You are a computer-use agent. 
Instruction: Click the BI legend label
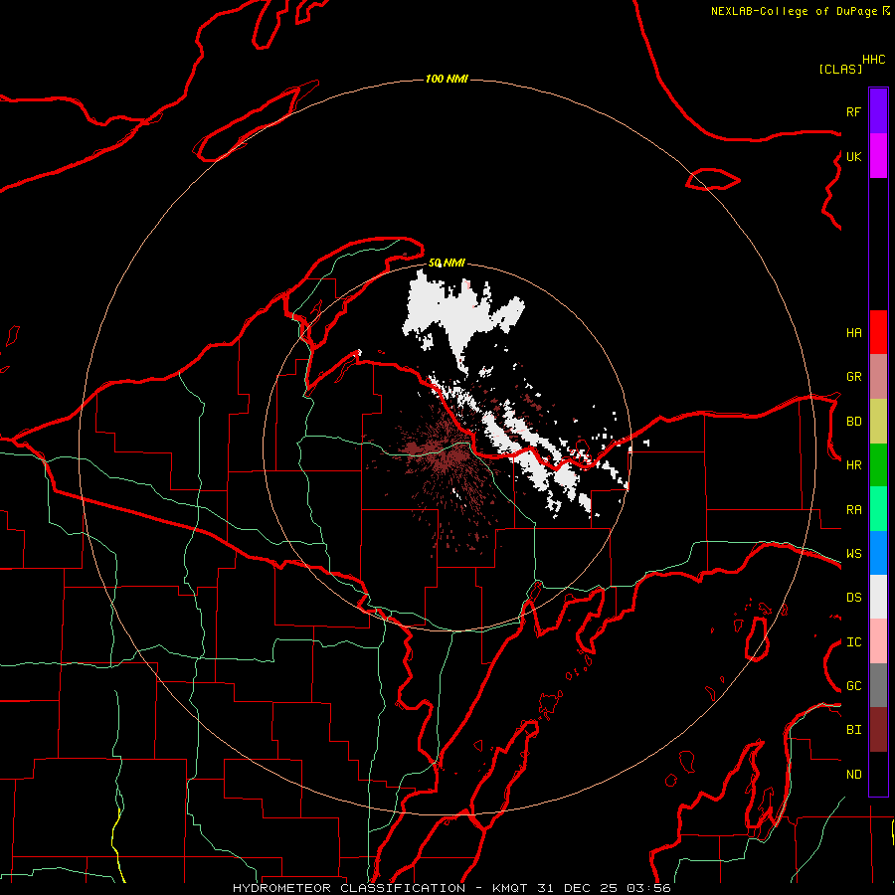coord(853,730)
